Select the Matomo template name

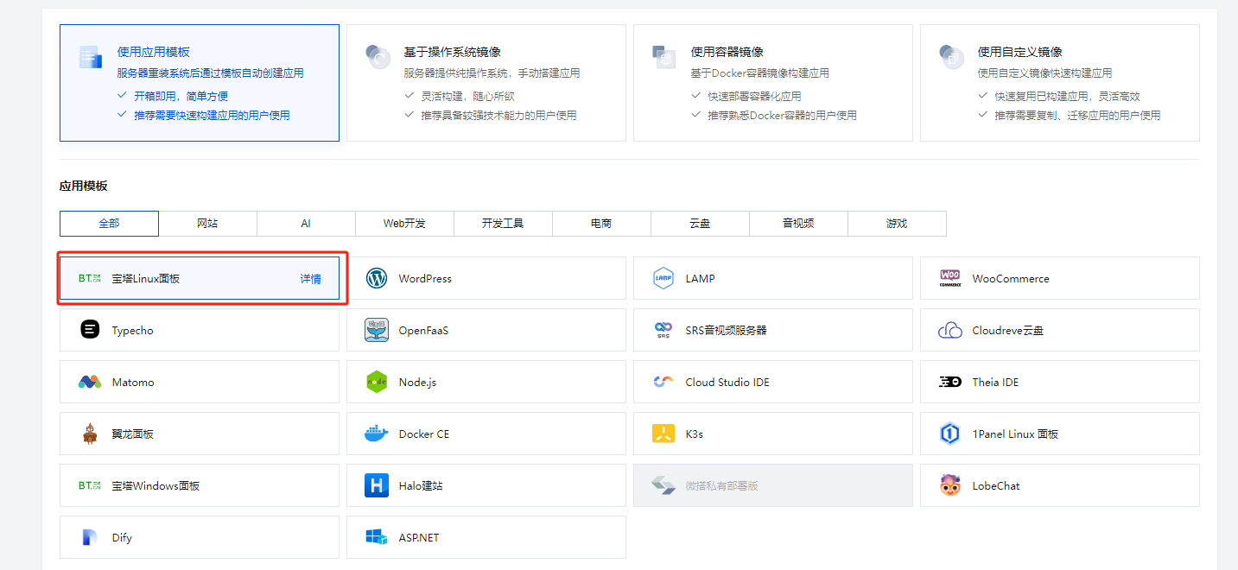point(133,382)
